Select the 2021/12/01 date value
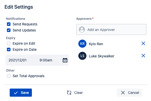The height and width of the screenshot is (101, 151). [x=18, y=60]
